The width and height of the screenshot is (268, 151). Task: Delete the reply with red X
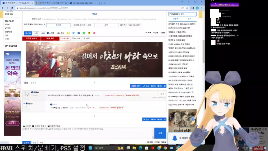[93, 108]
